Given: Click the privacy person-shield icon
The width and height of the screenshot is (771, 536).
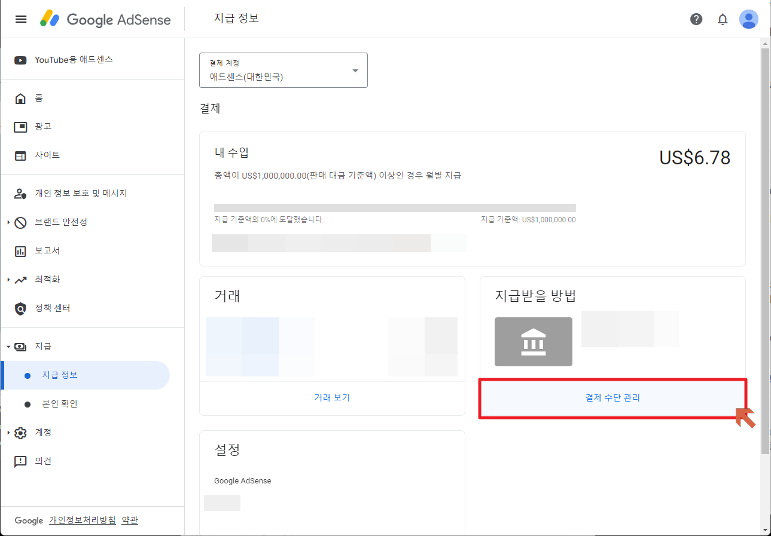Looking at the screenshot, I should pos(20,194).
